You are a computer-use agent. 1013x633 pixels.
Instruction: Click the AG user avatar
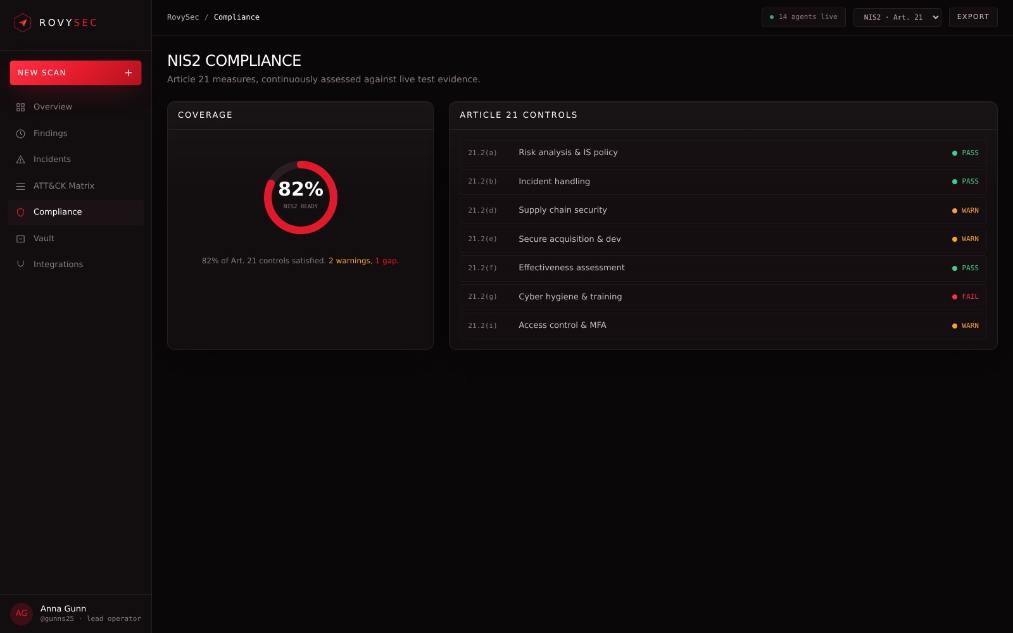click(22, 613)
